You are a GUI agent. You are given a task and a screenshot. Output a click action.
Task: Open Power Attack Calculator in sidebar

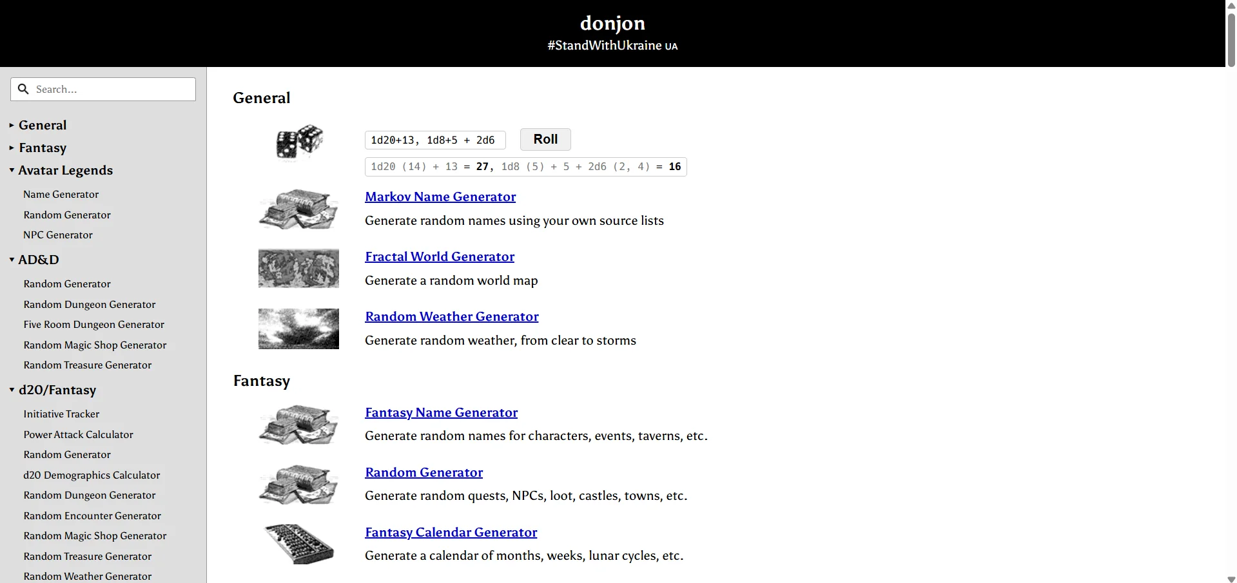tap(79, 434)
